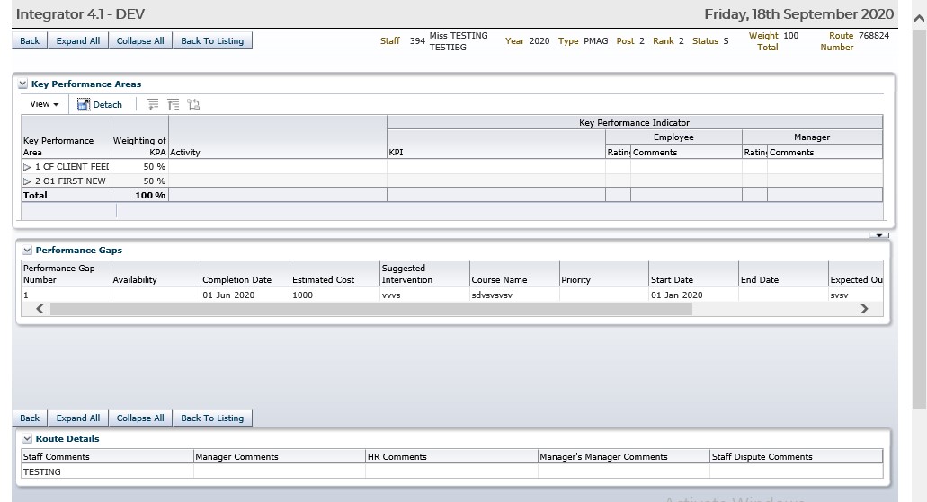Click right arrow of Performance Gaps scrollbar

tap(864, 309)
